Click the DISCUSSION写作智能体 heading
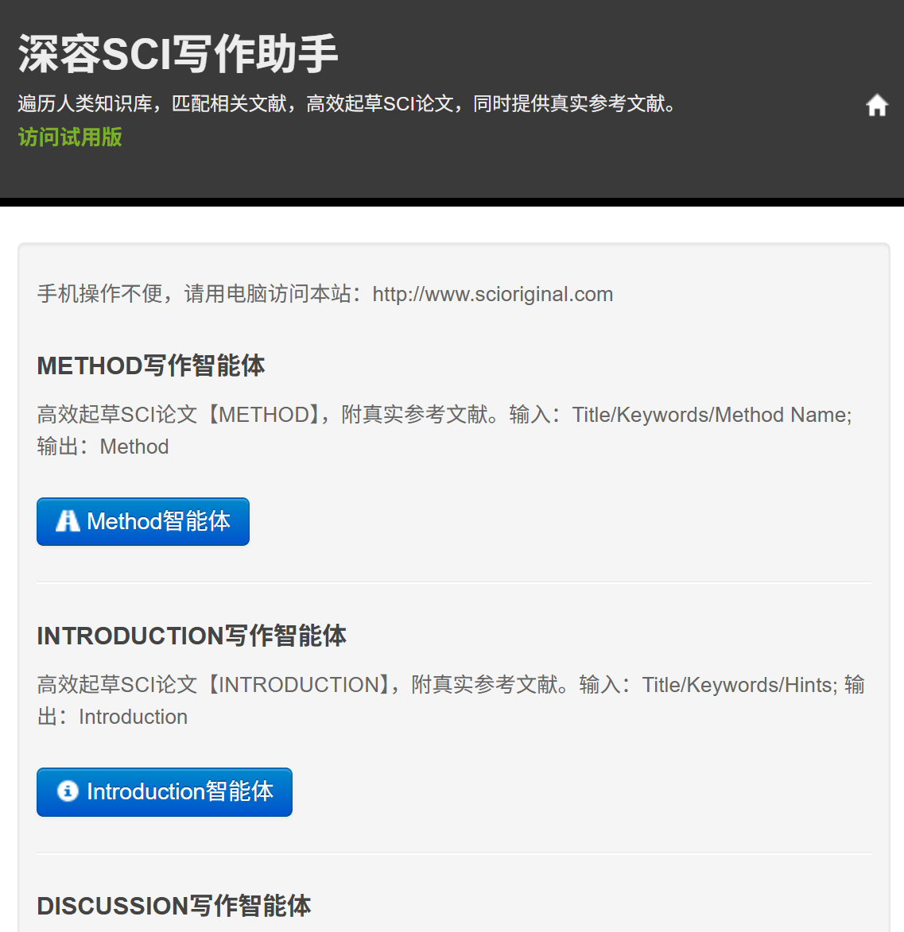Image resolution: width=904 pixels, height=932 pixels. pyautogui.click(x=173, y=906)
